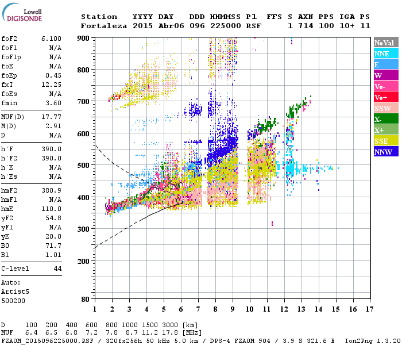Select the Vo- pink legend swatch
The height and width of the screenshot is (345, 402).
pos(386,86)
